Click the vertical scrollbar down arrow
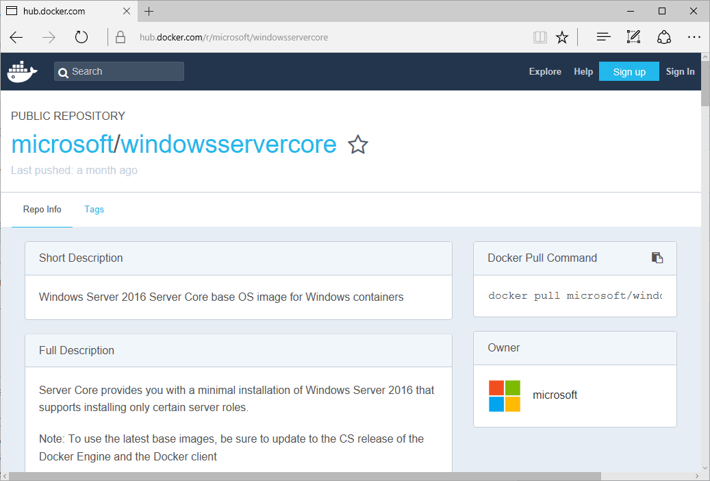 705,468
